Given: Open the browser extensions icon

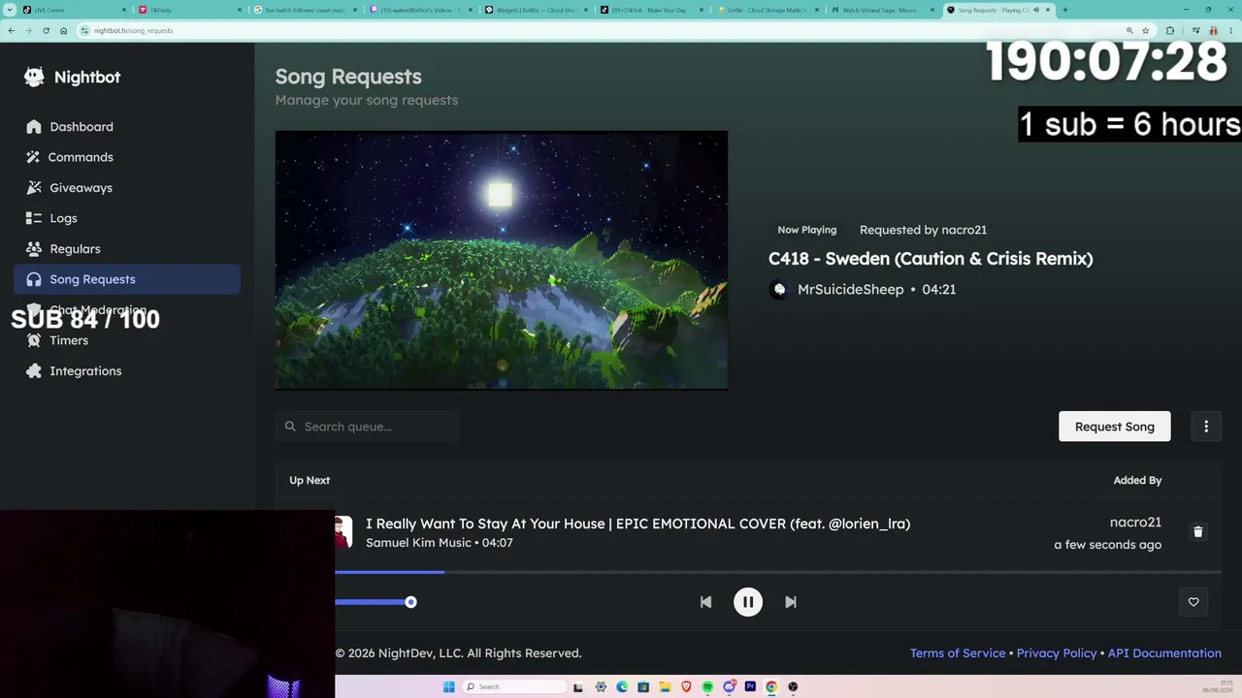Looking at the screenshot, I should 1169,30.
